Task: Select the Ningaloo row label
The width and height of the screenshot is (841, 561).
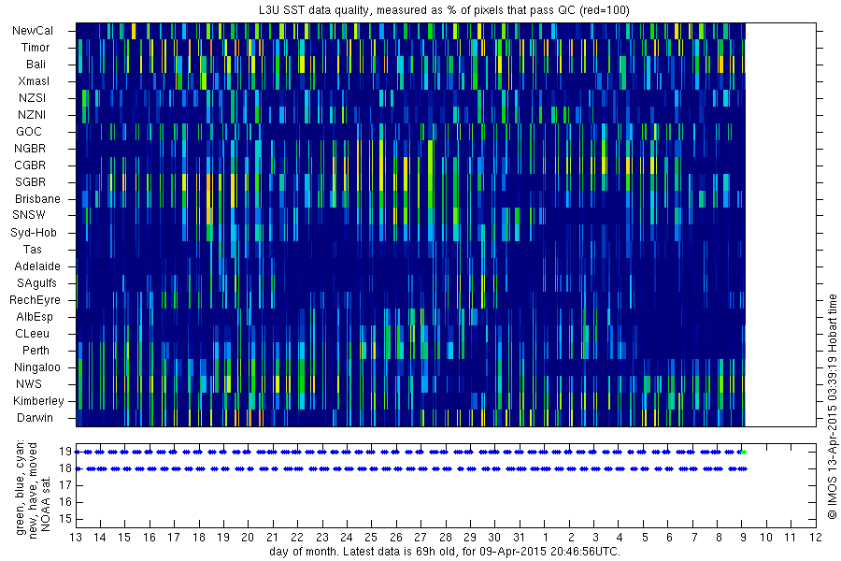Action: point(37,367)
